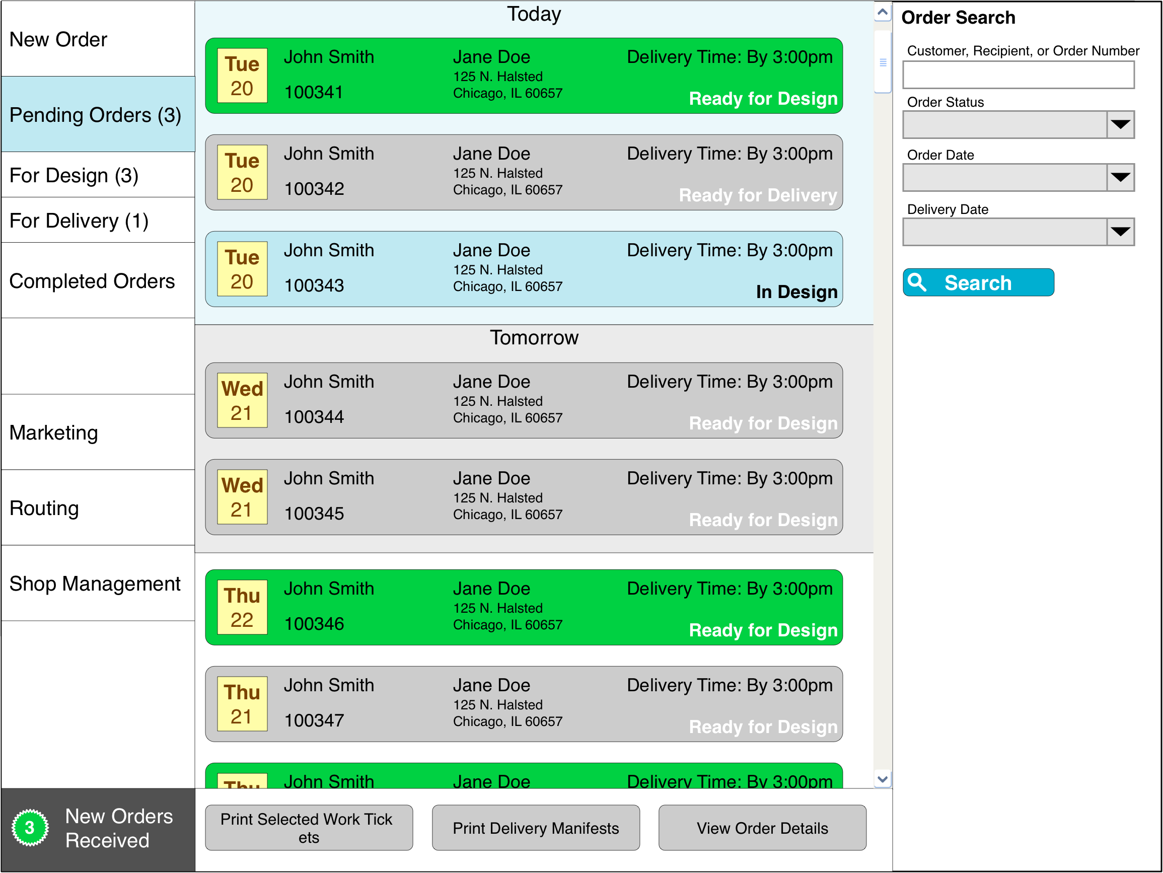Open the Delivery Date dropdown
The width and height of the screenshot is (1163, 873).
pos(1120,232)
